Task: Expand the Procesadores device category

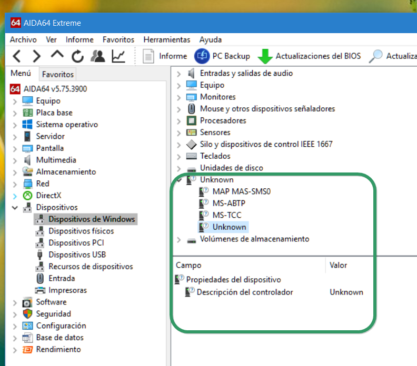Action: pyautogui.click(x=179, y=121)
